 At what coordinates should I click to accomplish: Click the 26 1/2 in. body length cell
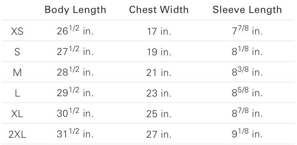[x=75, y=30]
